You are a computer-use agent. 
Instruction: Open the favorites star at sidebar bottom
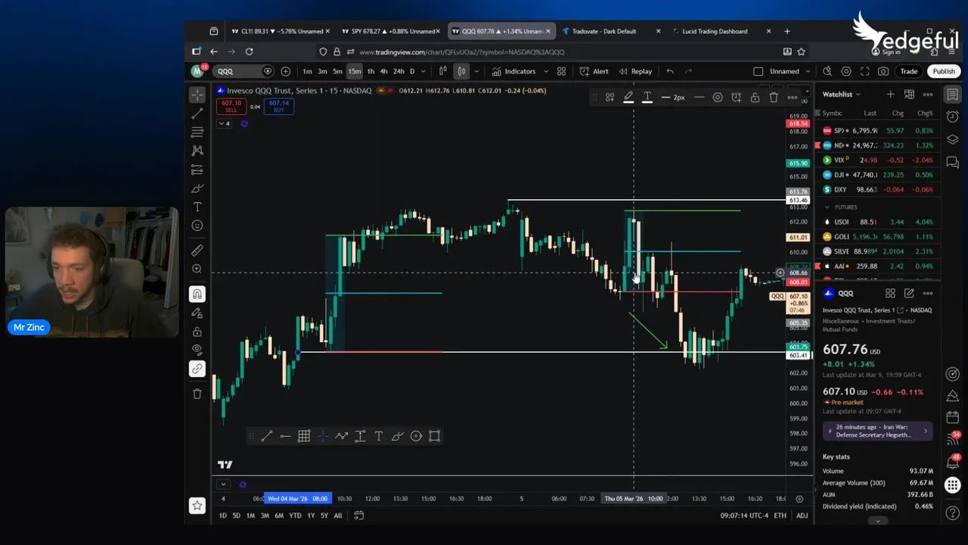click(197, 505)
